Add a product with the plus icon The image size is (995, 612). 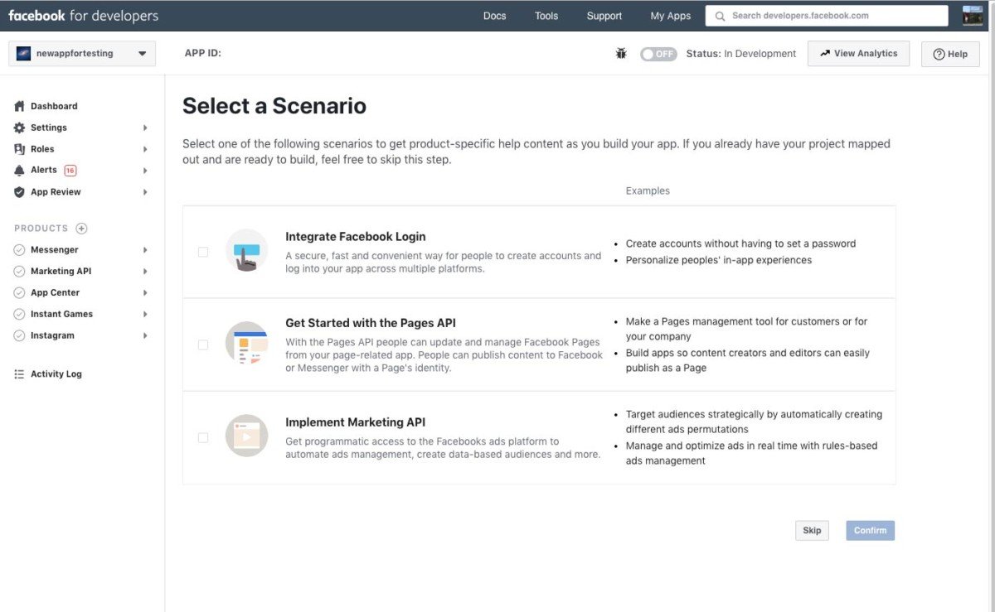coord(81,229)
